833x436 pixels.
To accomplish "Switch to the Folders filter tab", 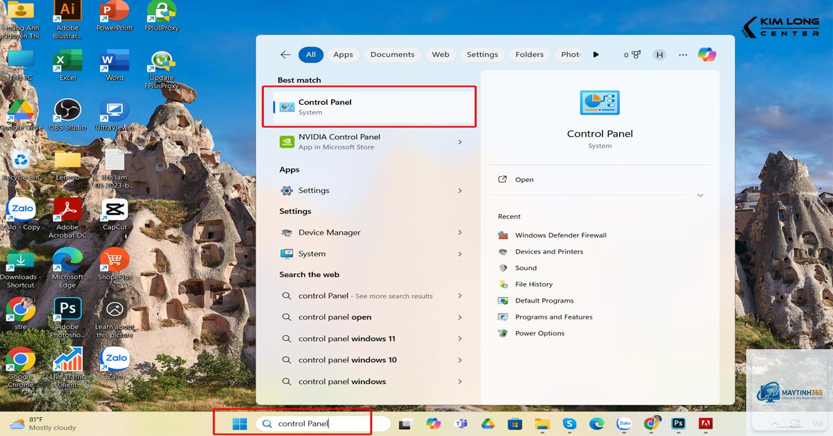I will tap(530, 55).
